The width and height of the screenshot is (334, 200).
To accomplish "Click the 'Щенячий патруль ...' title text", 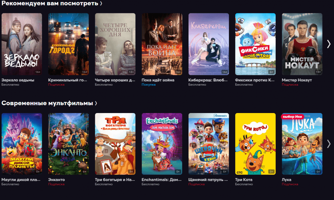I will coord(208,180).
